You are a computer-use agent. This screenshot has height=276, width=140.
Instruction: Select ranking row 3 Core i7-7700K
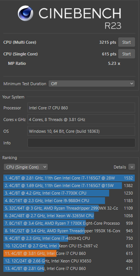click(69, 193)
